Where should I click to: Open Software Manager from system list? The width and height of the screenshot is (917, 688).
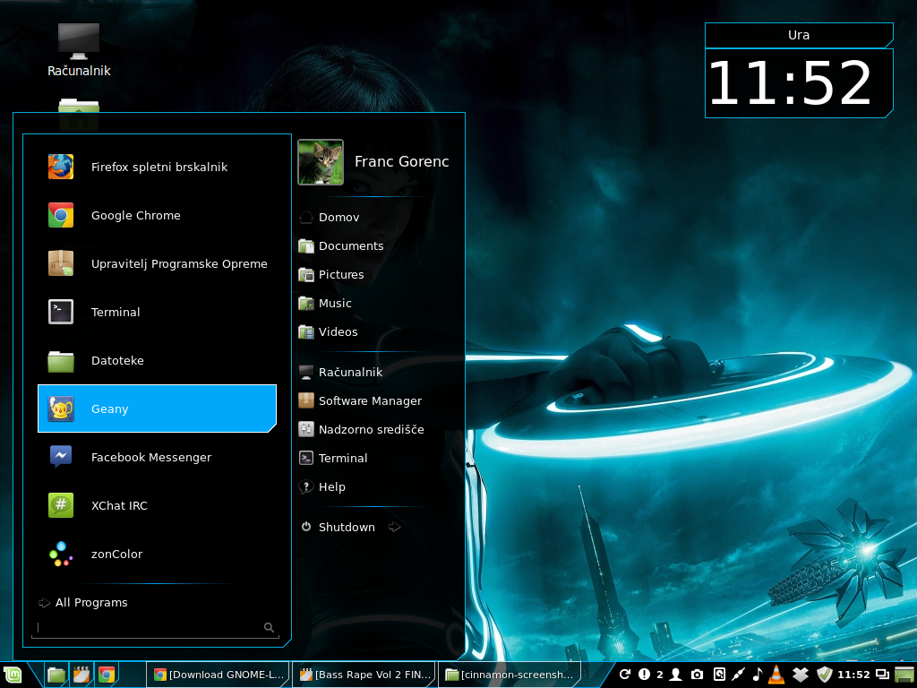tap(360, 400)
